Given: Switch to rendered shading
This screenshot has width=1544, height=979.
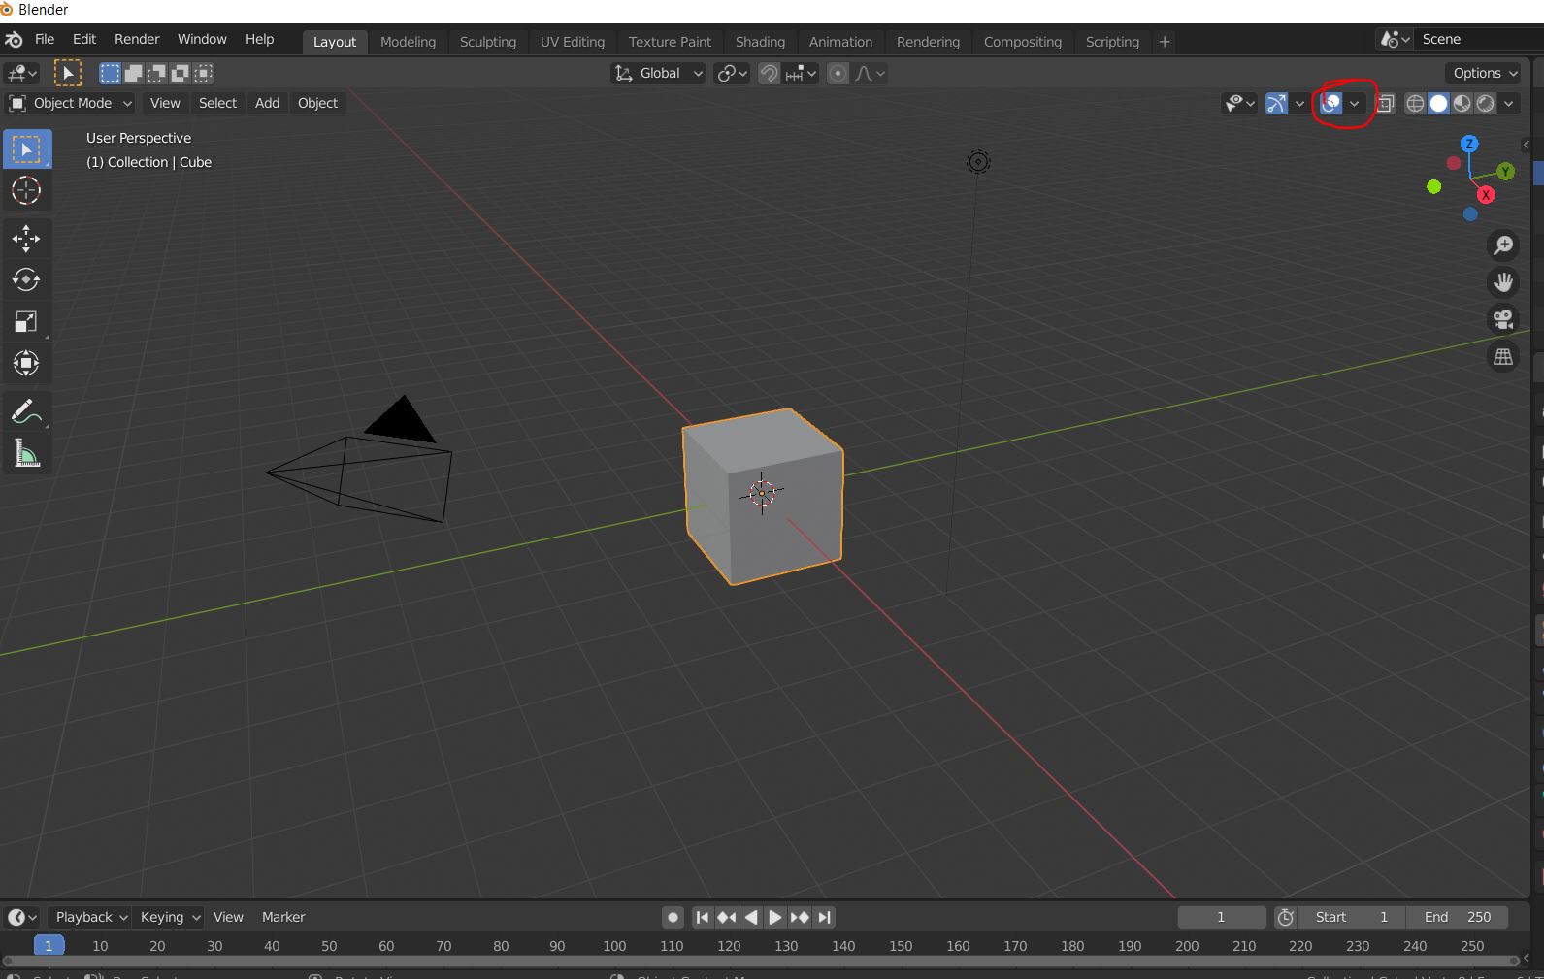Looking at the screenshot, I should point(1486,103).
